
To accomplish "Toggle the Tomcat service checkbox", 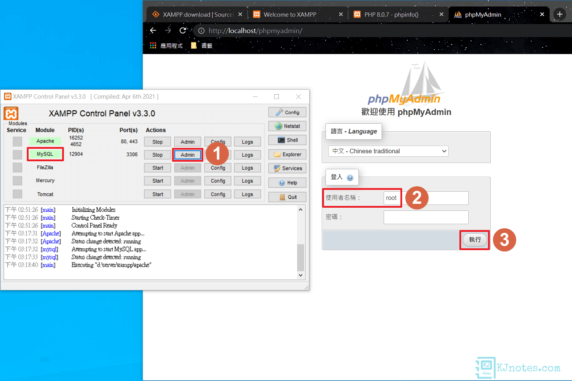I will (x=17, y=194).
